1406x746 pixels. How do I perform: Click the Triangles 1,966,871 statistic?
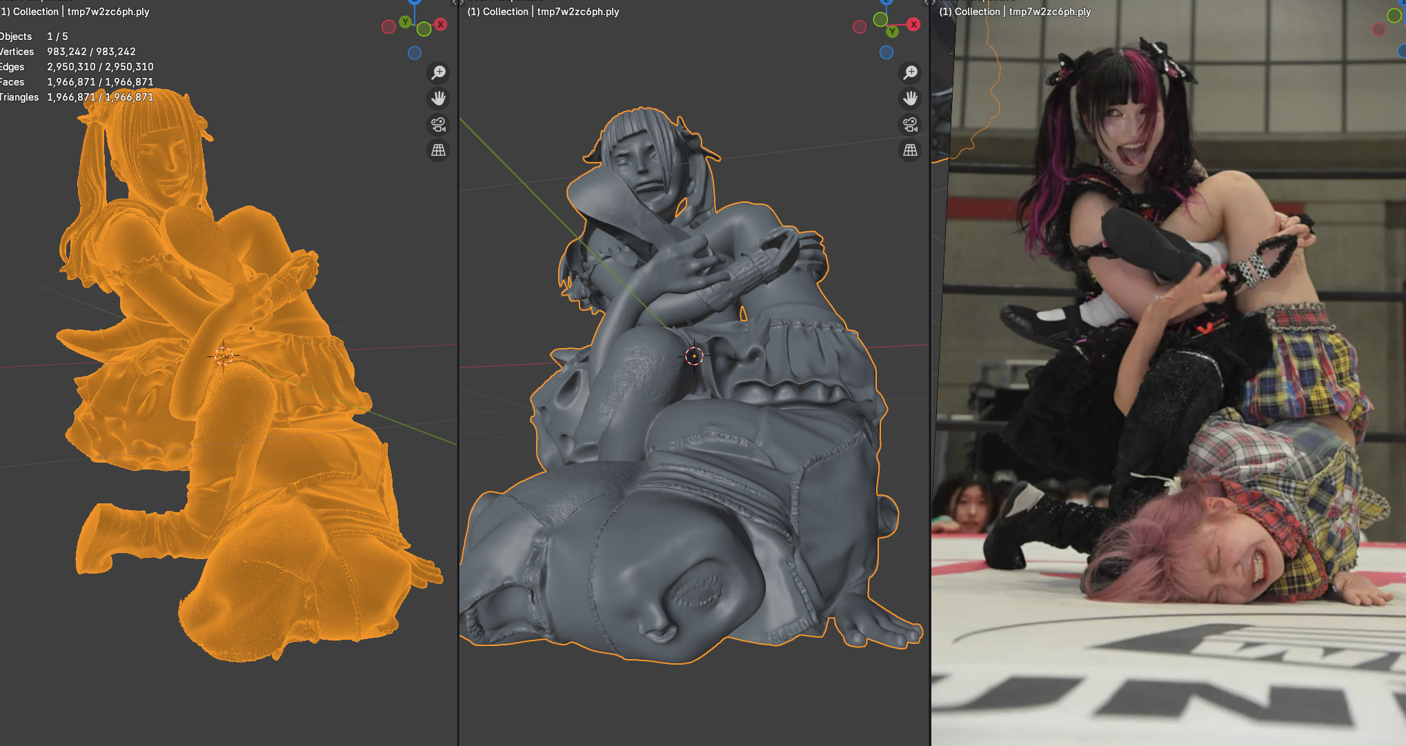click(x=77, y=97)
